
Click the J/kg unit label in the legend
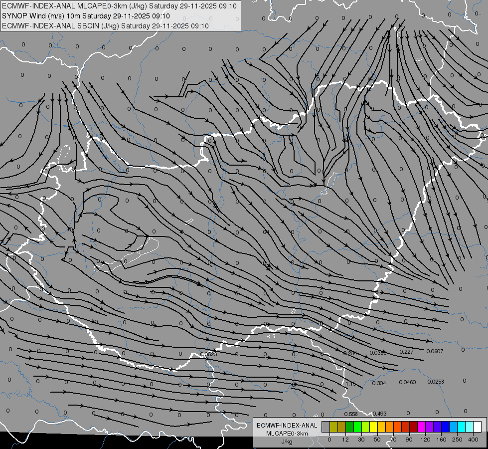coord(287,442)
